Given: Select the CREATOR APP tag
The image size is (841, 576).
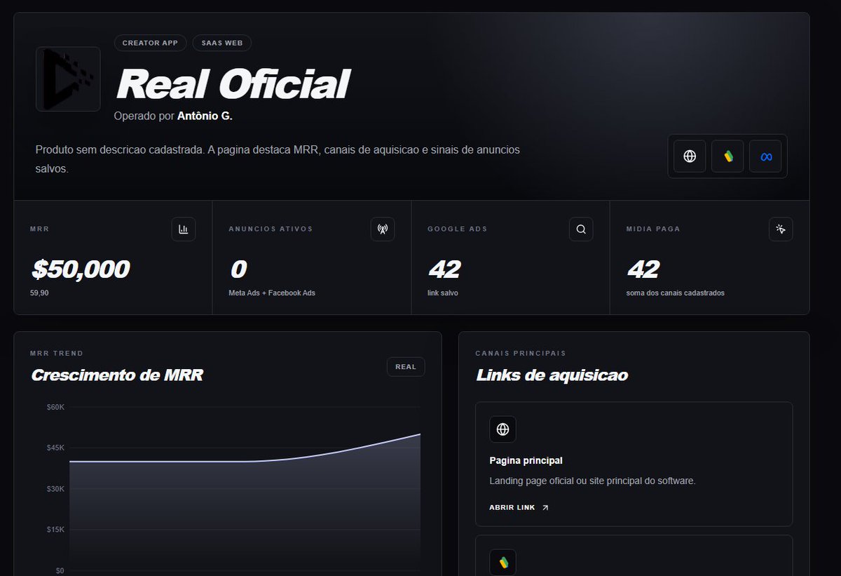Looking at the screenshot, I should coord(150,43).
